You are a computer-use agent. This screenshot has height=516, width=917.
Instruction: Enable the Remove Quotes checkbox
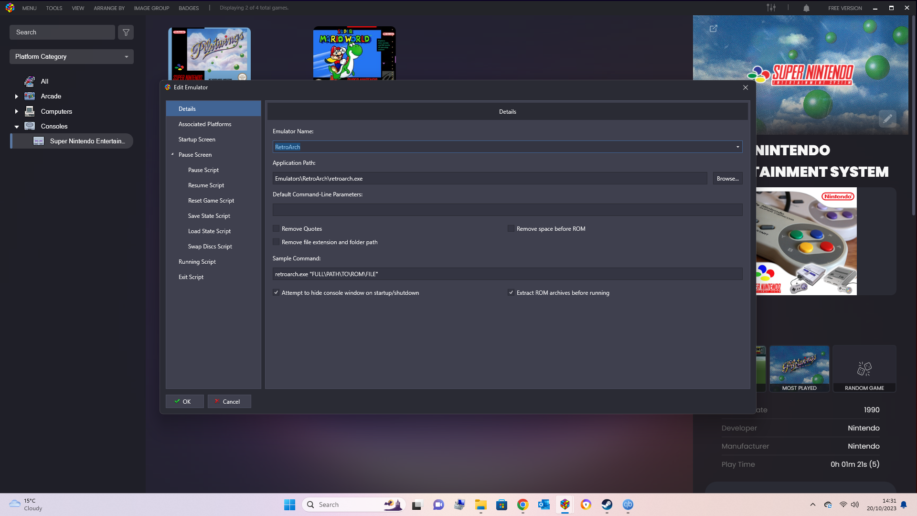[276, 229]
